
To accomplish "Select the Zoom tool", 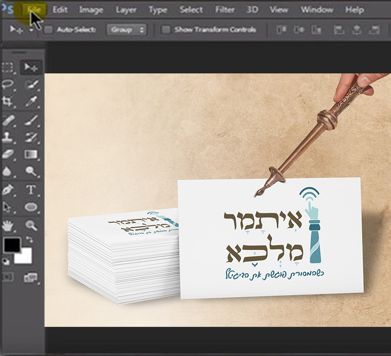I will [31, 226].
